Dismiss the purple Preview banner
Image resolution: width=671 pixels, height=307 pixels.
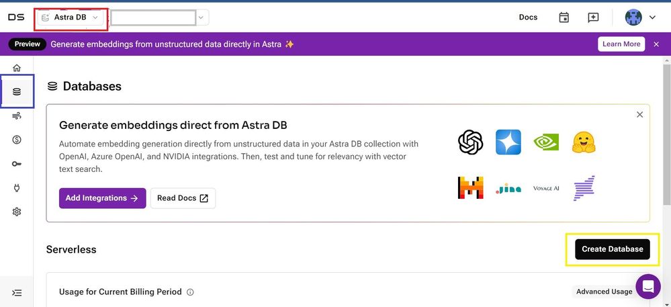click(x=656, y=44)
